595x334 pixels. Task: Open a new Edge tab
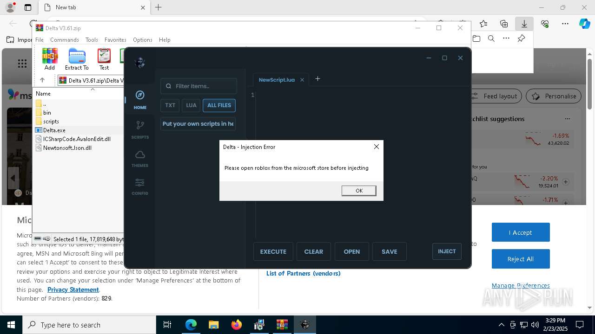[x=159, y=7]
